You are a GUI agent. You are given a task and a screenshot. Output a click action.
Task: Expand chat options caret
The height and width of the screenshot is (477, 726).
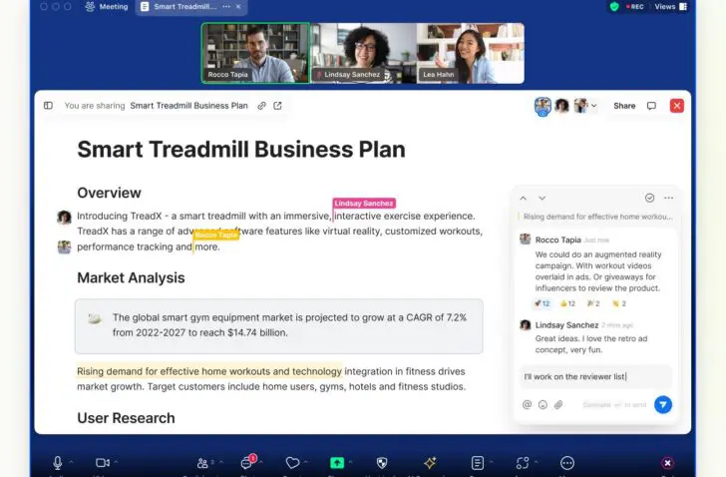pyautogui.click(x=261, y=461)
